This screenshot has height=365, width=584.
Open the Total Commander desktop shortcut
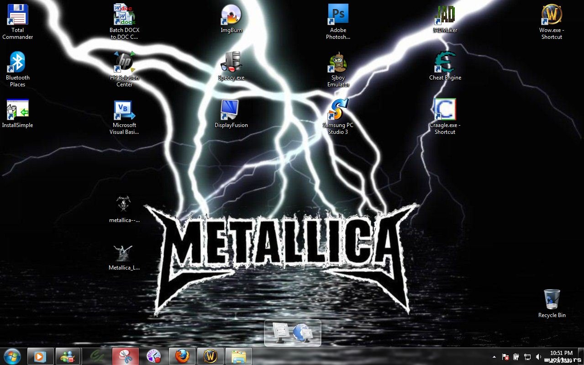[18, 22]
